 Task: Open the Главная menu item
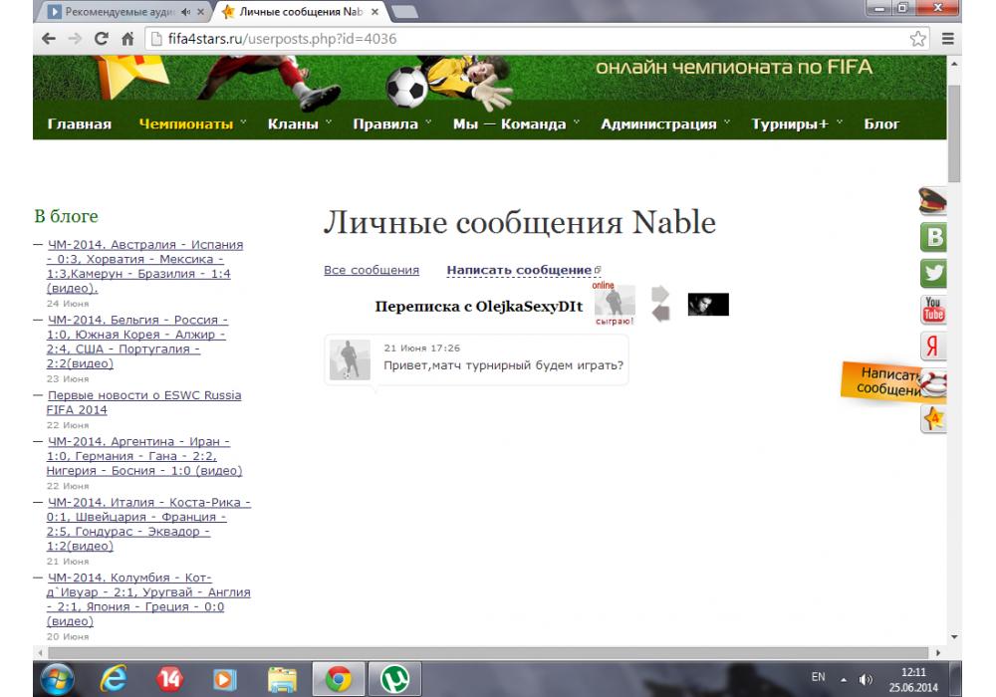[79, 124]
